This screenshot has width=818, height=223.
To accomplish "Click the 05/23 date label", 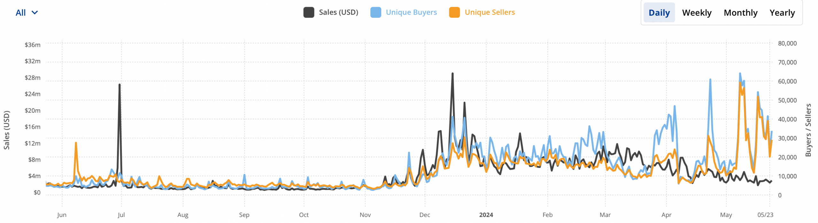I will 765,215.
